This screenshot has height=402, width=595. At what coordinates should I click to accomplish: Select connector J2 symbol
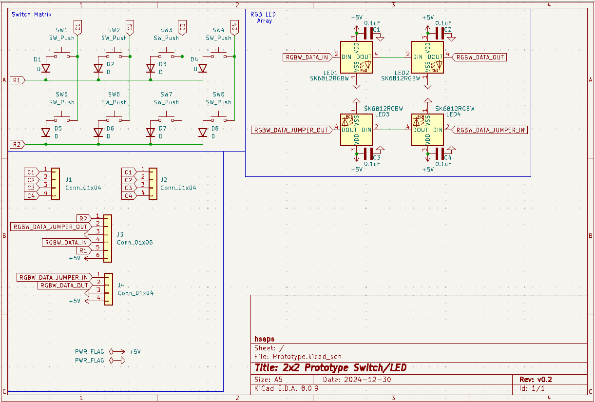coord(153,184)
